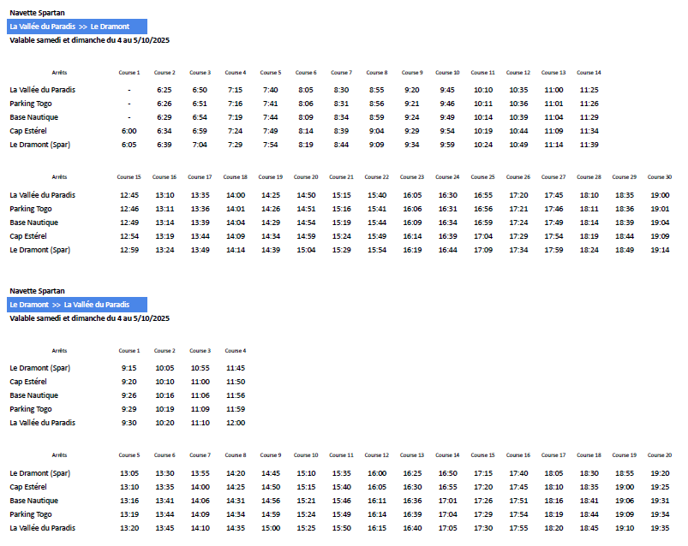Click the 15:04 Le Dramont arrival time
This screenshot has width=688, height=546.
306,250
